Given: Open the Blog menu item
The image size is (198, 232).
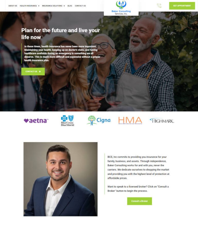Looking at the screenshot, I should 70,6.
